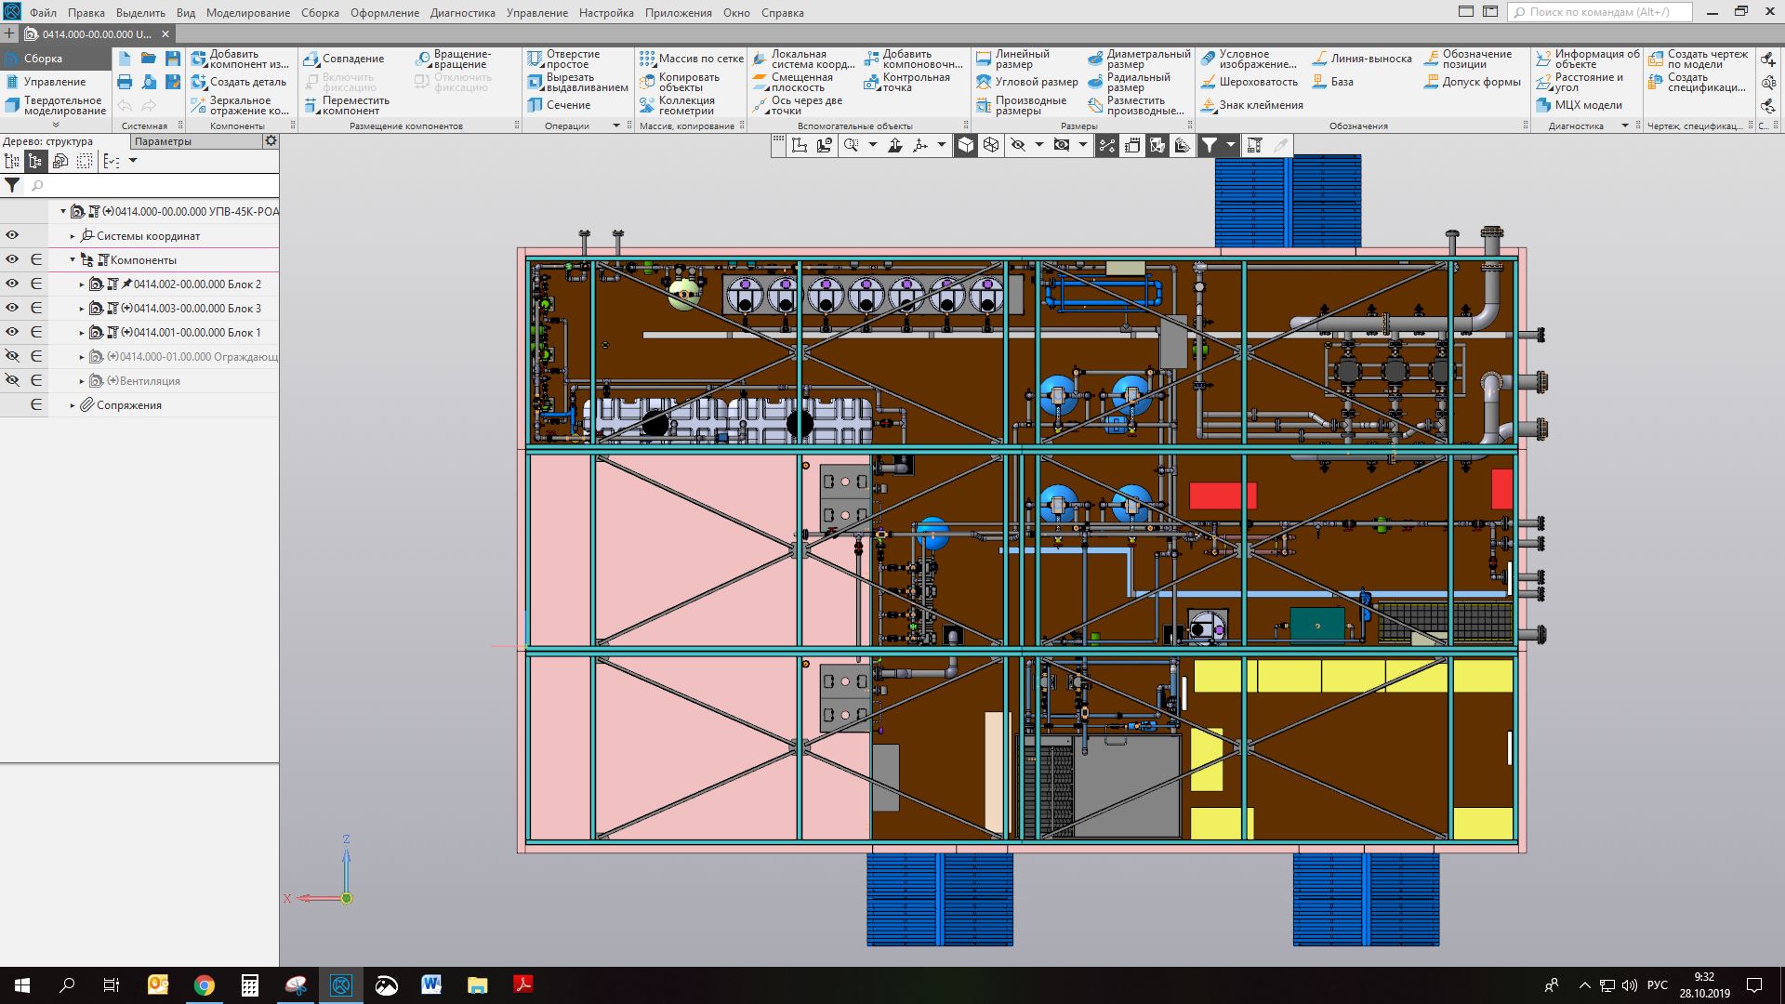Toggle visibility of Системы координат
The image size is (1785, 1004).
pos(12,235)
